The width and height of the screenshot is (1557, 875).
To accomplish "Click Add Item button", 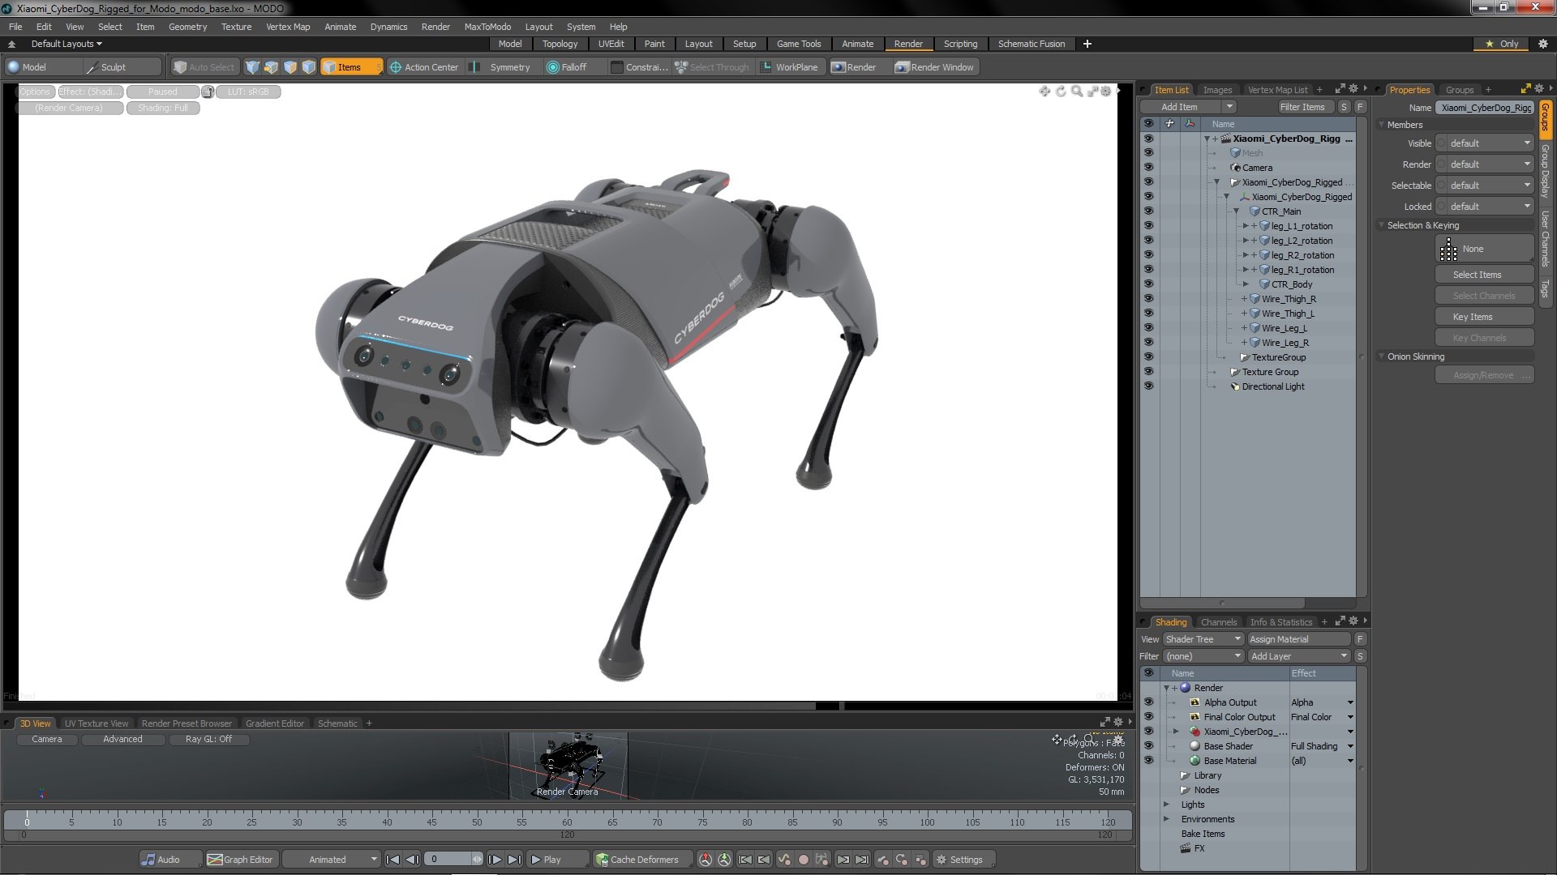I will [1180, 107].
